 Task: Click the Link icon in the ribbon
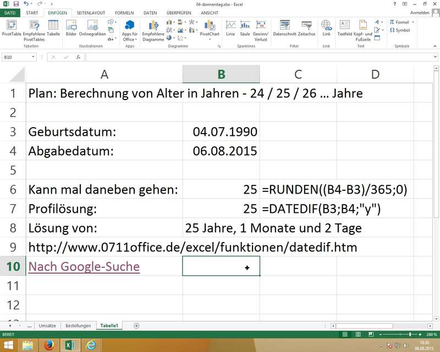pyautogui.click(x=326, y=28)
